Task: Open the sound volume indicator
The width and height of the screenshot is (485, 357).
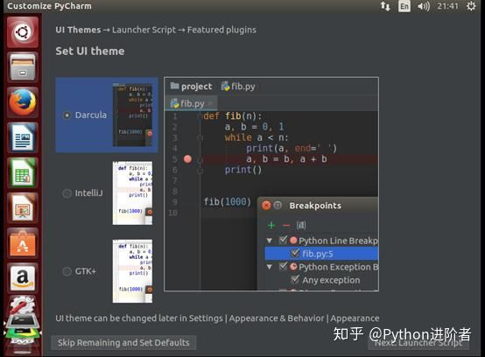Action: pyautogui.click(x=424, y=6)
